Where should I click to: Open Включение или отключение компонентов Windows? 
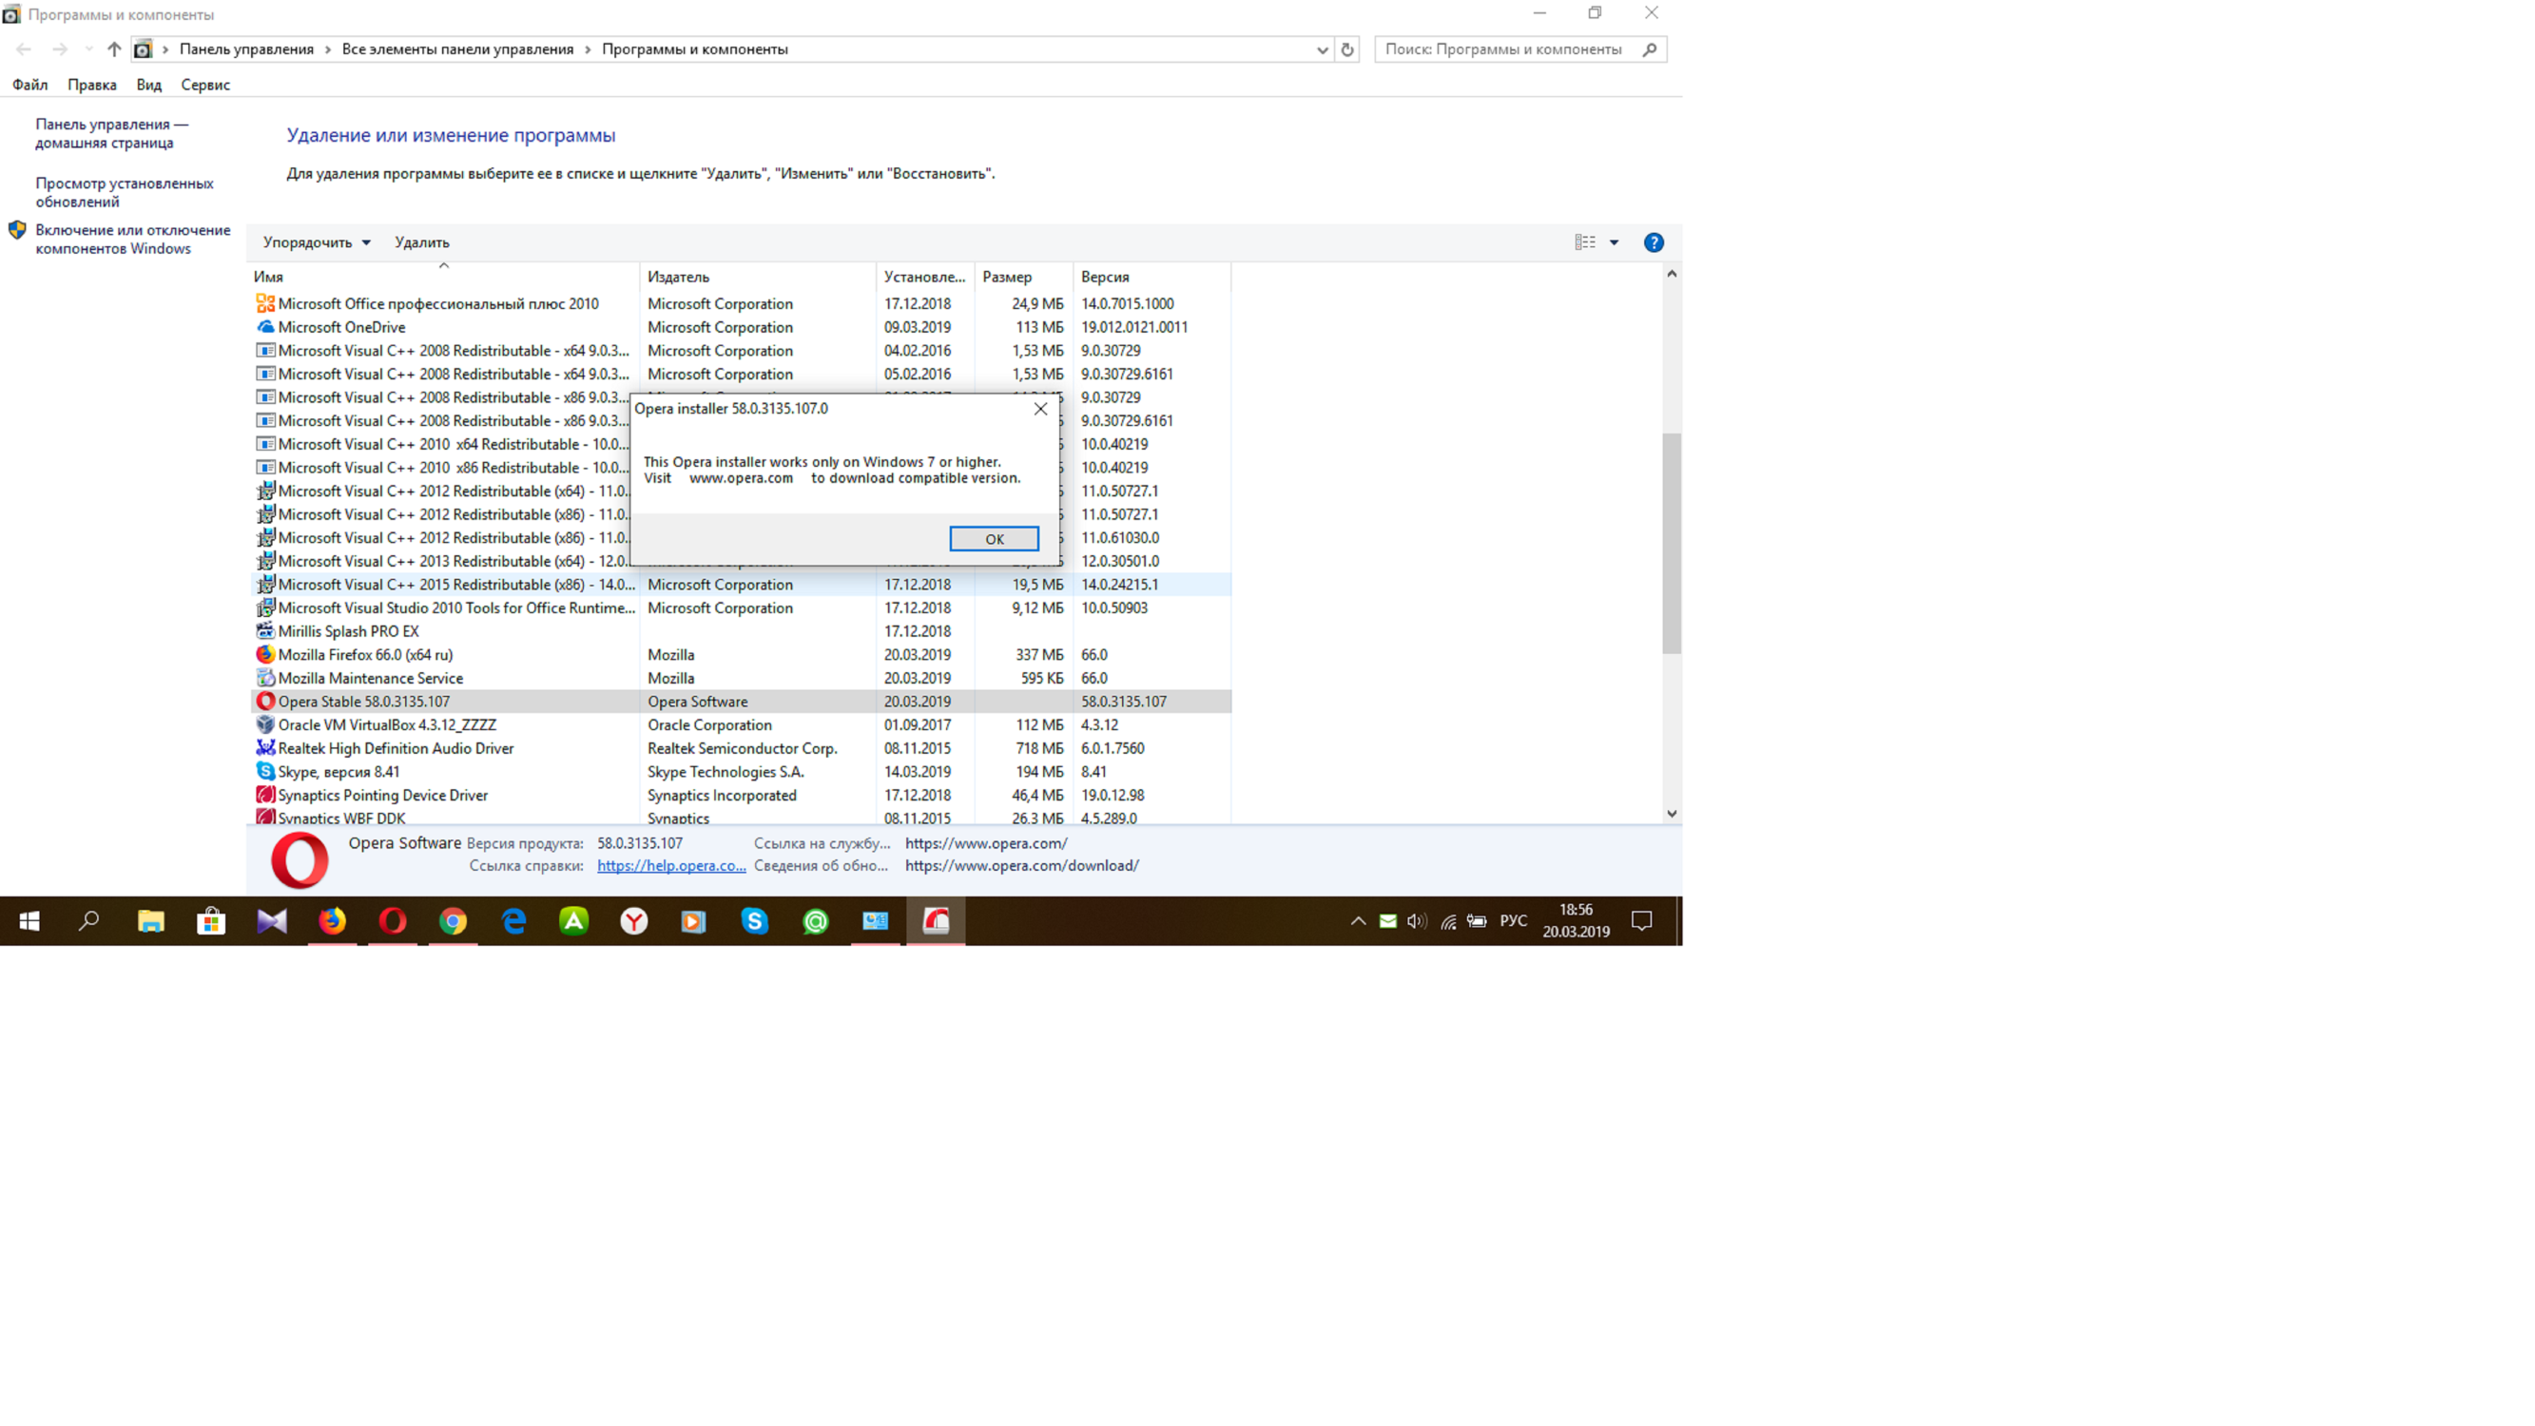click(x=133, y=240)
